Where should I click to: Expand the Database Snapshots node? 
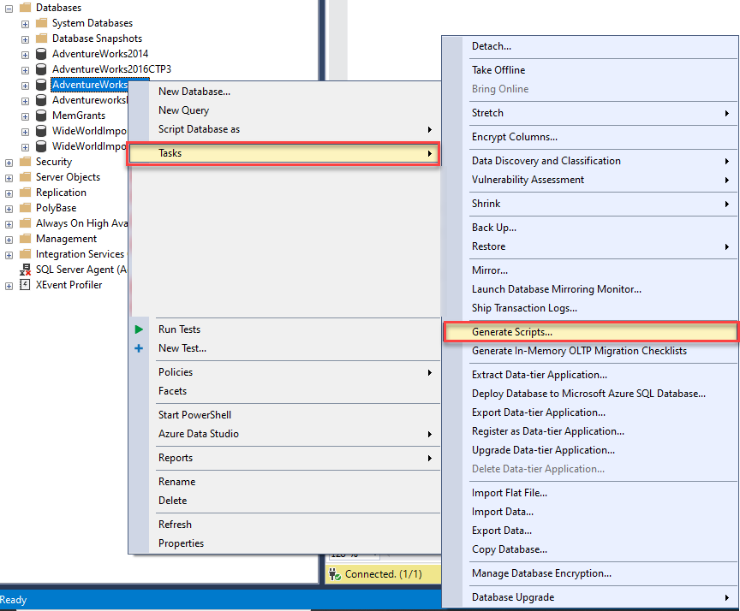pyautogui.click(x=26, y=39)
